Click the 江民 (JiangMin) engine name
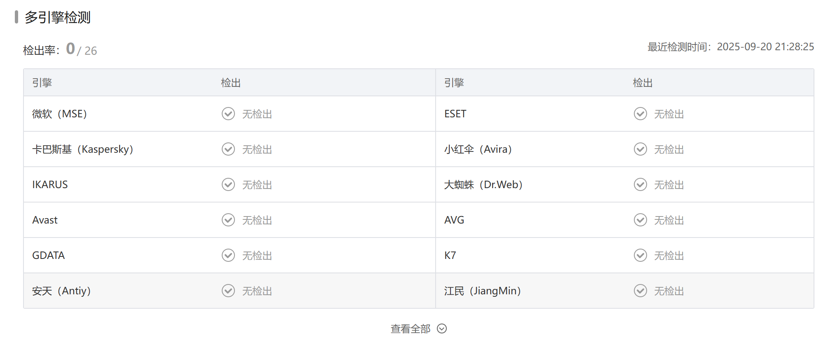 coord(482,291)
